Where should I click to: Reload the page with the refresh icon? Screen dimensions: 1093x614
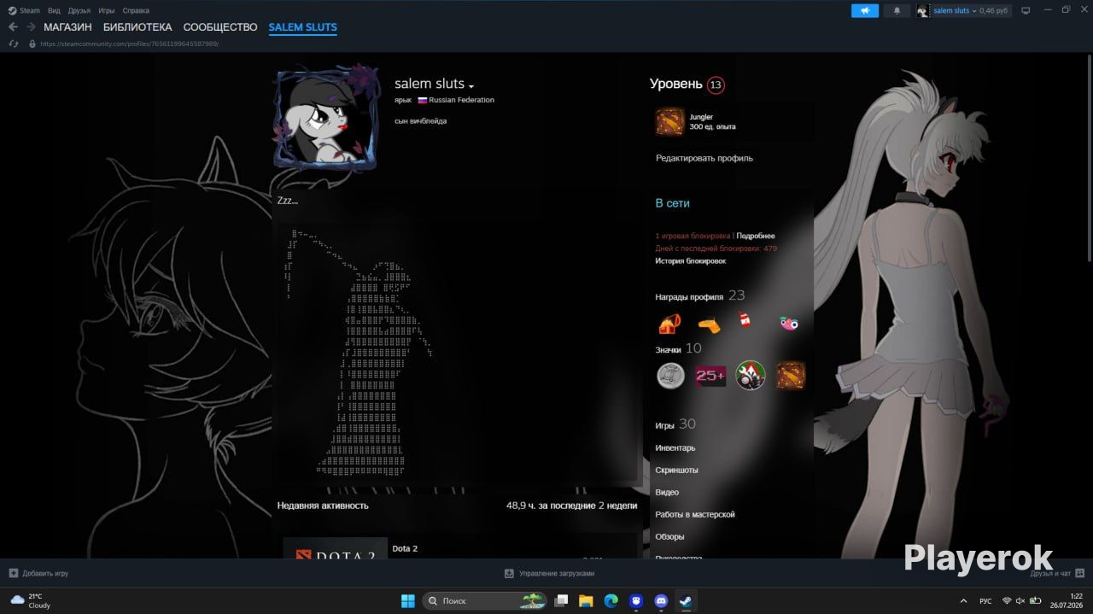point(14,44)
